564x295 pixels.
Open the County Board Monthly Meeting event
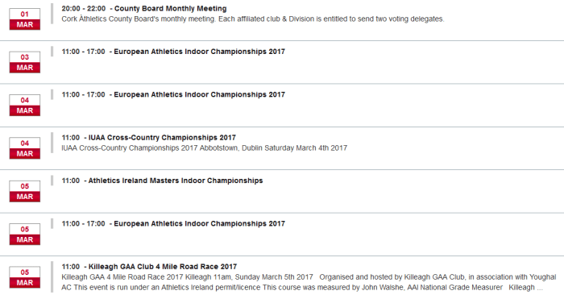pyautogui.click(x=171, y=9)
